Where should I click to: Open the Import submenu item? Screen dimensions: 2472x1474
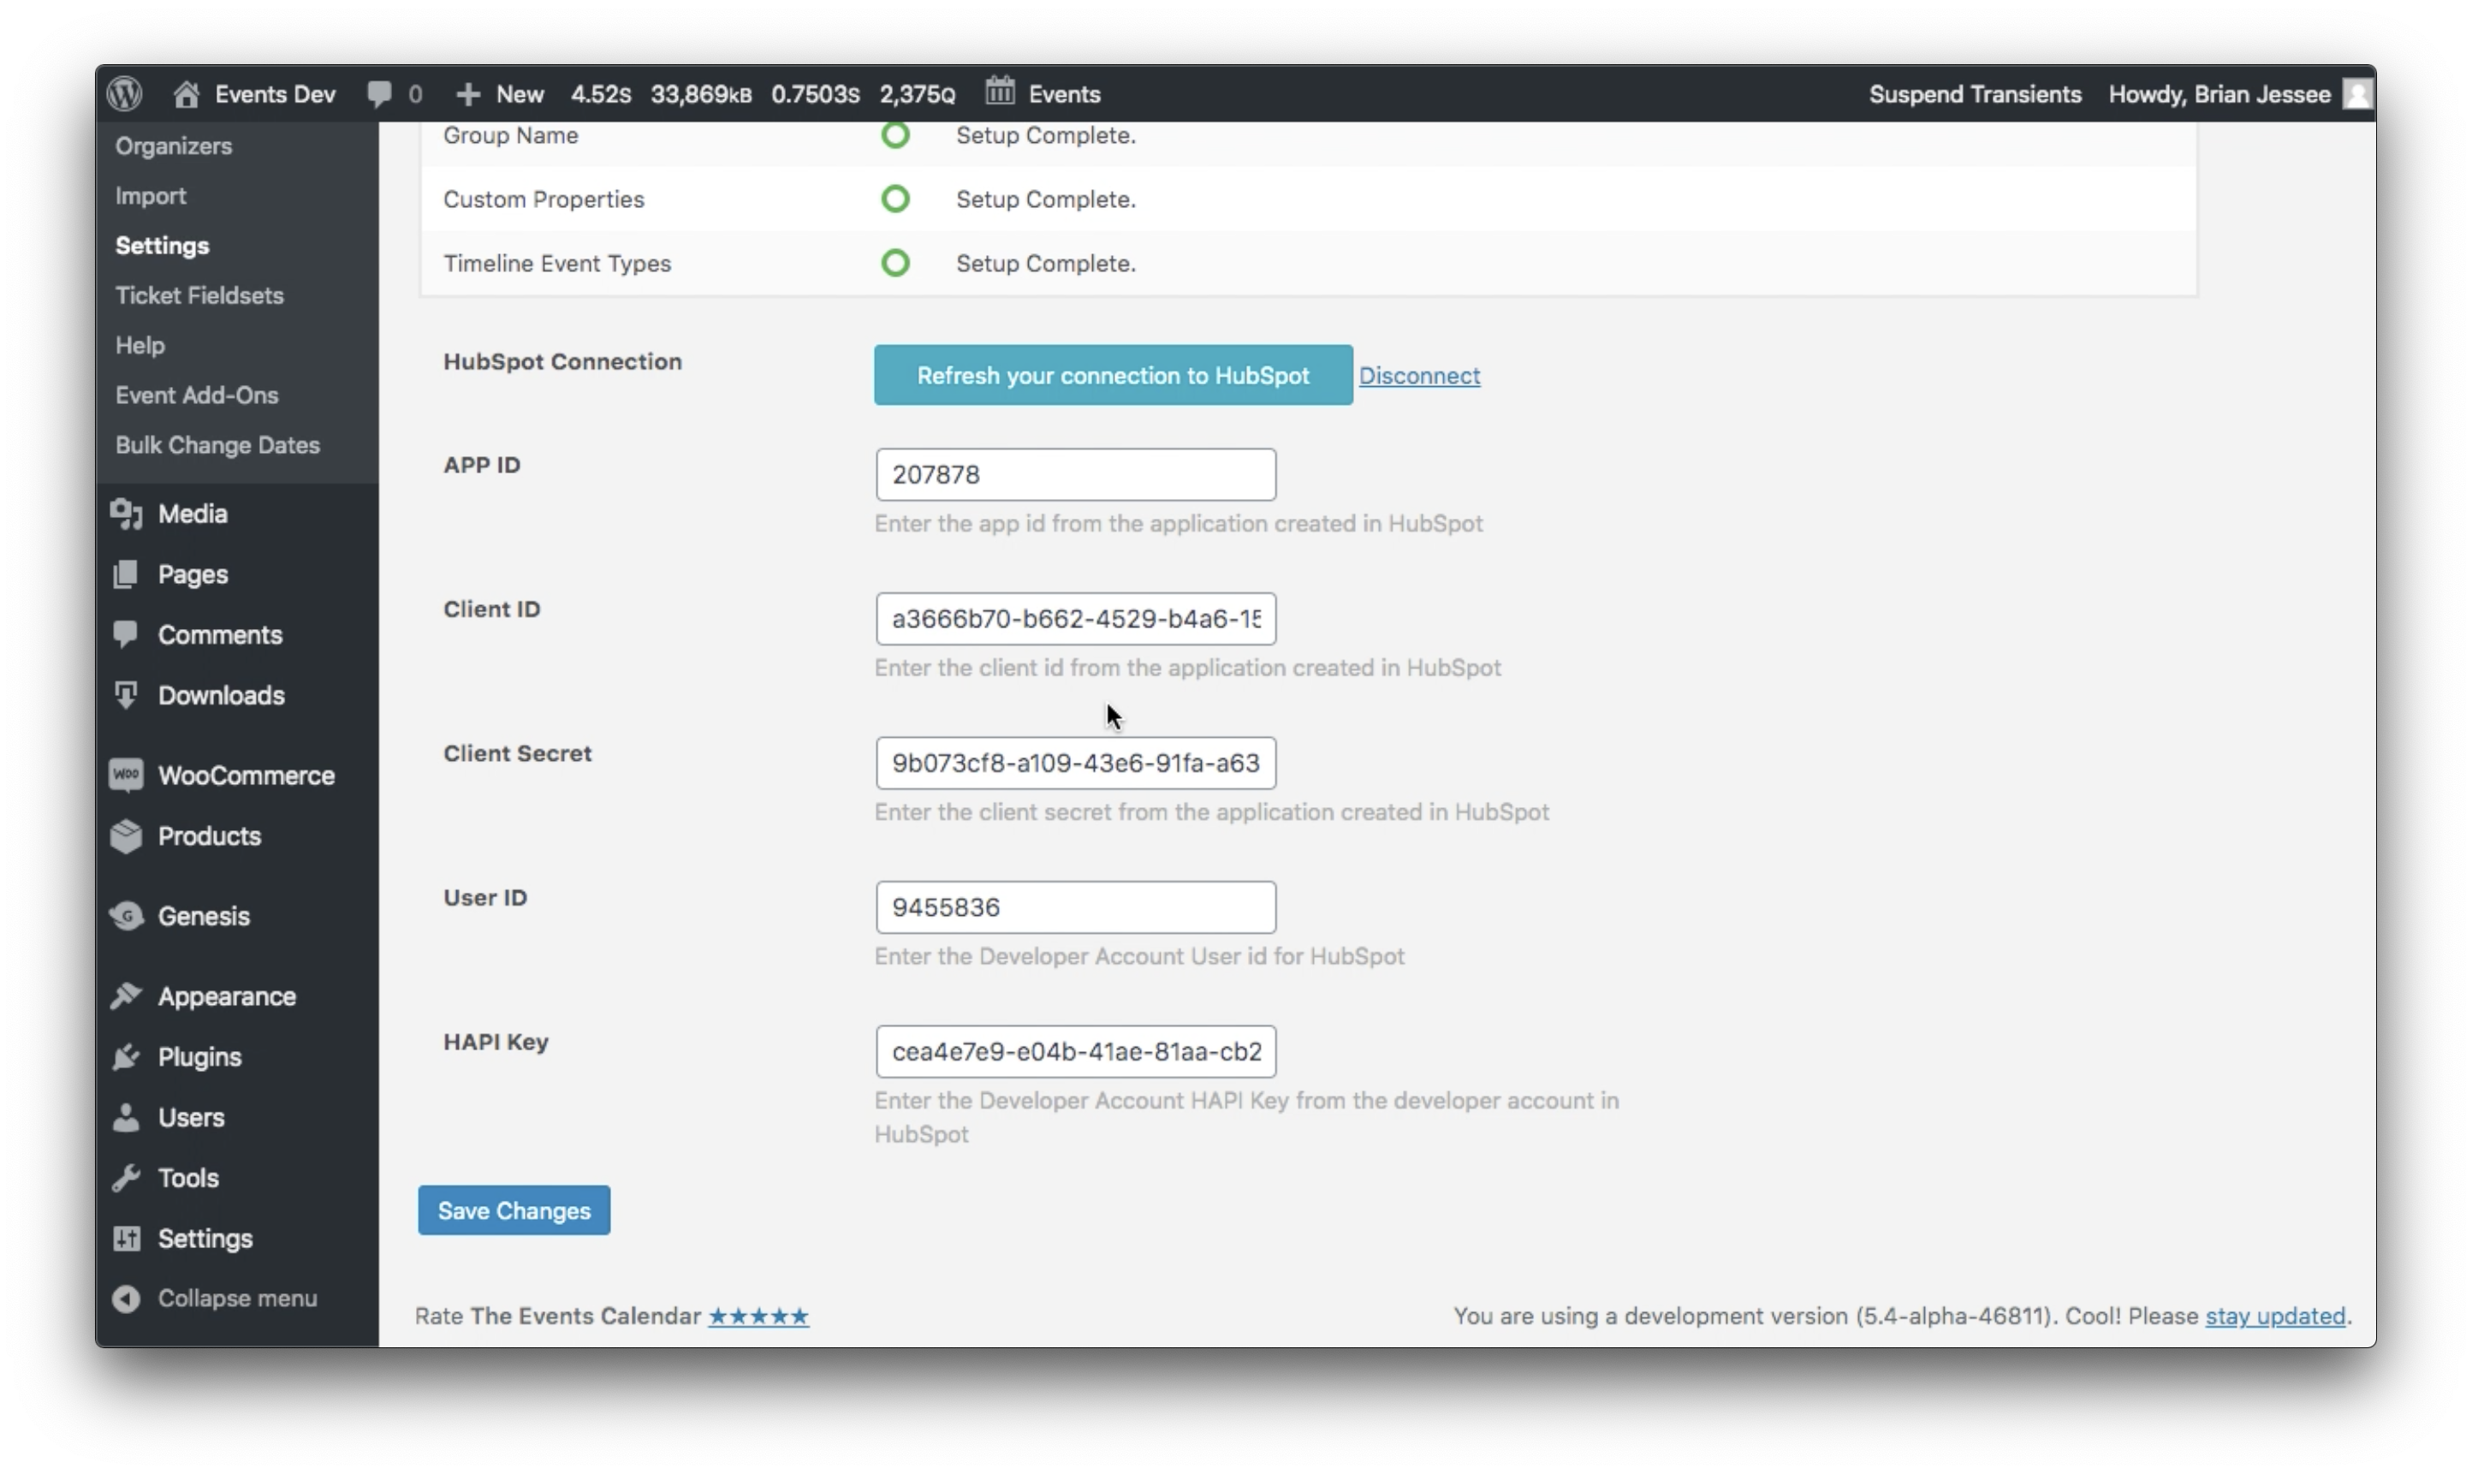coord(151,196)
